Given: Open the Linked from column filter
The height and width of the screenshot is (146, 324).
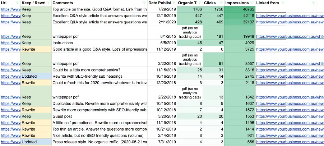Looking at the screenshot, I should [x=314, y=3].
